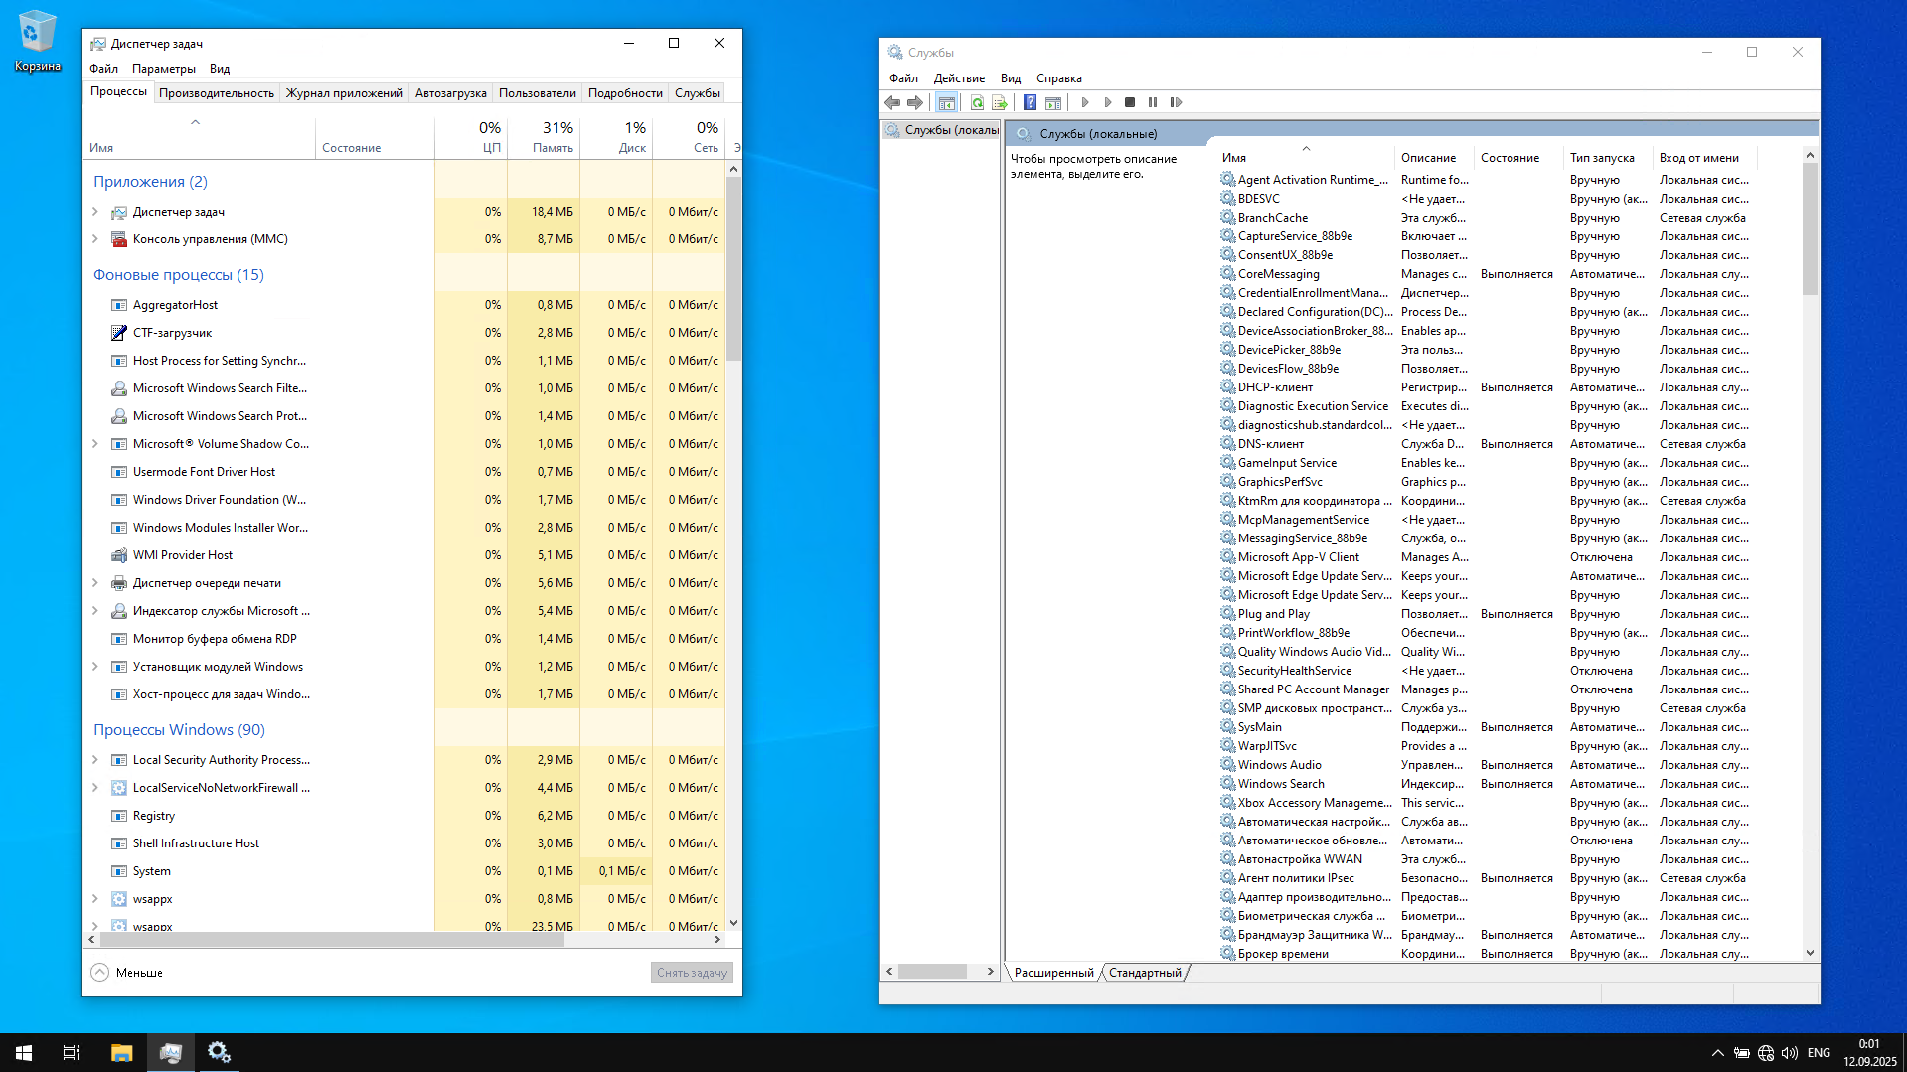Open the Параметры menu in Task Manager
1907x1072 pixels.
164,69
